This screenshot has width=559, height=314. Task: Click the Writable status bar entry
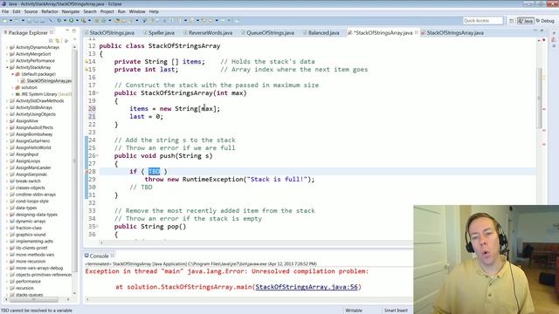click(x=354, y=311)
